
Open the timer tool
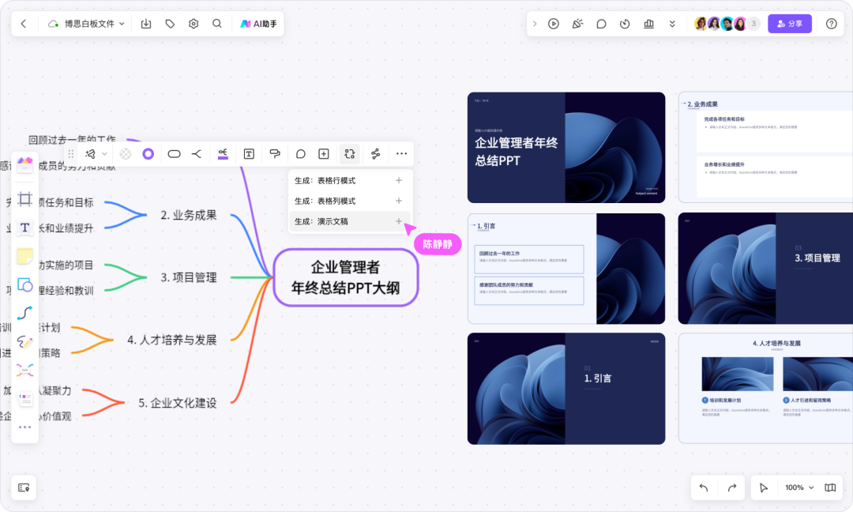point(625,24)
